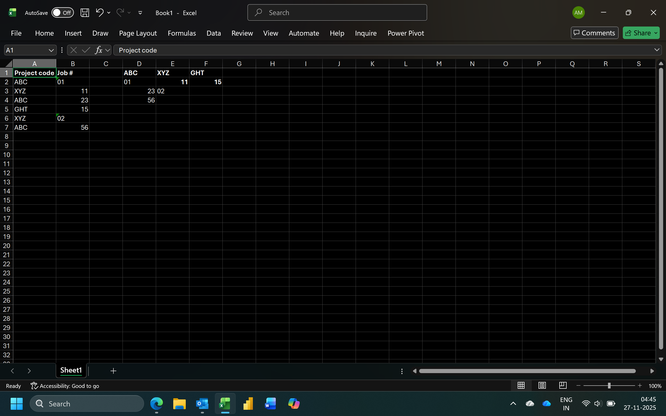Click the Comments button
Viewport: 666px width, 416px height.
pyautogui.click(x=594, y=33)
